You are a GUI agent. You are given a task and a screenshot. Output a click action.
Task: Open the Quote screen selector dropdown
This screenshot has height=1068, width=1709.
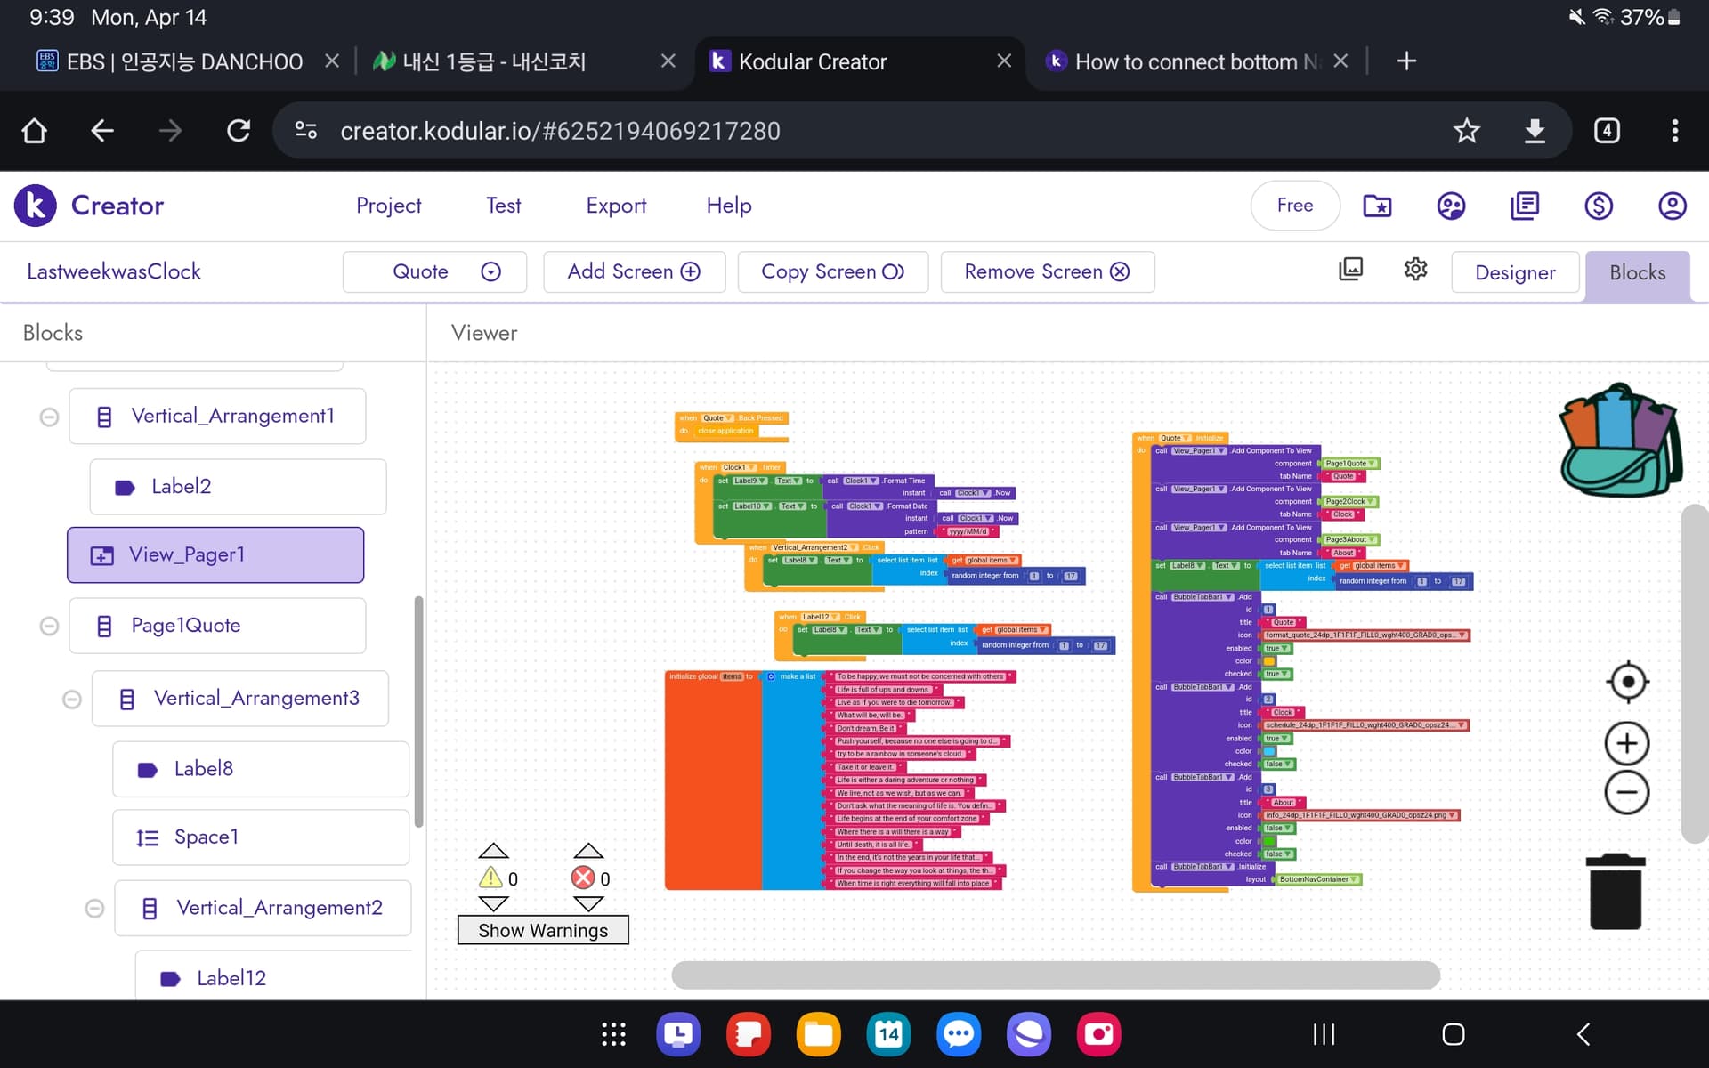pos(434,271)
